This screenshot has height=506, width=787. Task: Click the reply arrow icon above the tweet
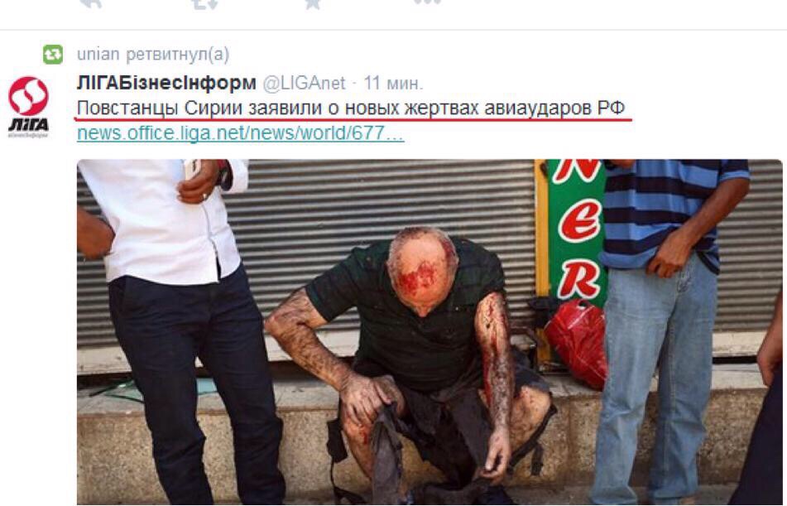point(90,4)
